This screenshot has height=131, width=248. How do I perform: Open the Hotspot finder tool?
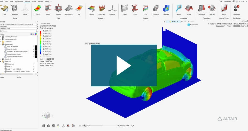166,10
